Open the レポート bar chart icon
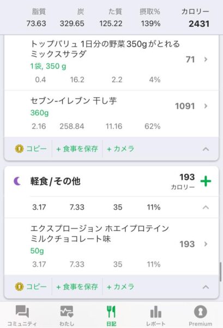 coord(155,312)
